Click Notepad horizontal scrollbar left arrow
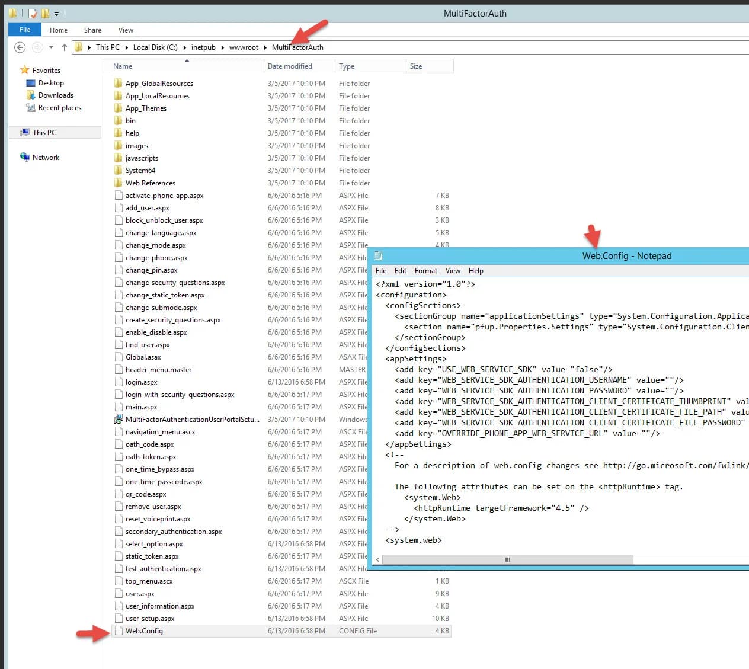Viewport: 749px width, 669px height. 378,560
